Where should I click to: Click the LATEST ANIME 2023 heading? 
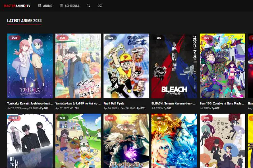pos(25,21)
